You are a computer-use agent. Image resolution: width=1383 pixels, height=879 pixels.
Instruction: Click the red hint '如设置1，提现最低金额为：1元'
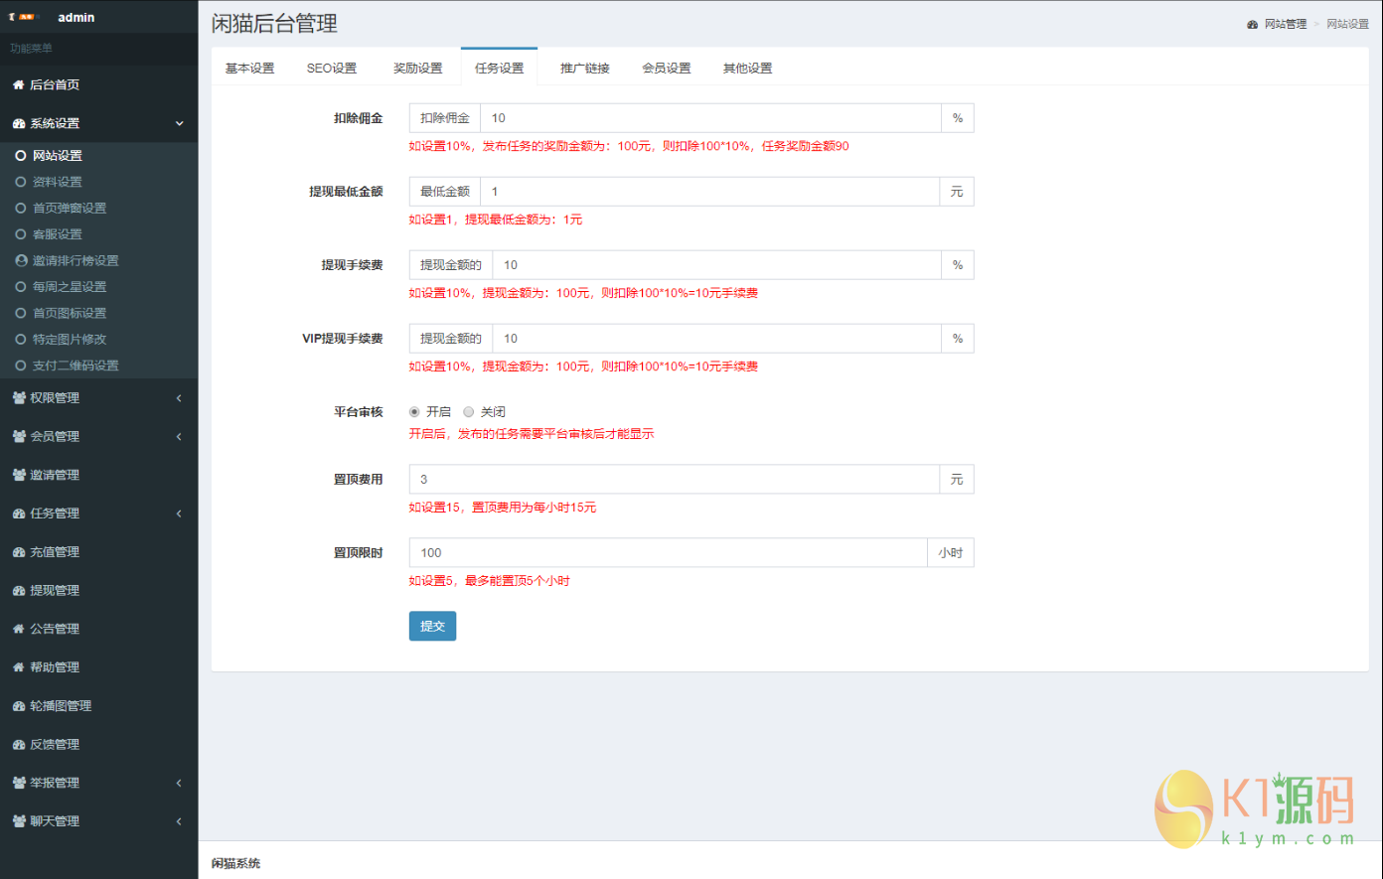click(x=496, y=220)
